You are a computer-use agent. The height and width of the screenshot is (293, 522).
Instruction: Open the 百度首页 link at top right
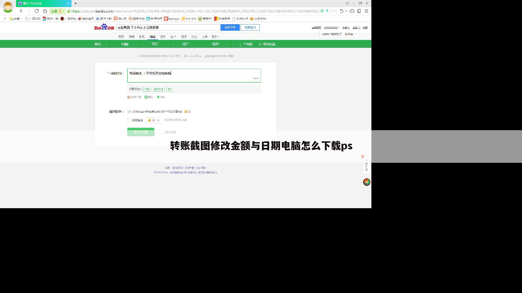(316, 27)
